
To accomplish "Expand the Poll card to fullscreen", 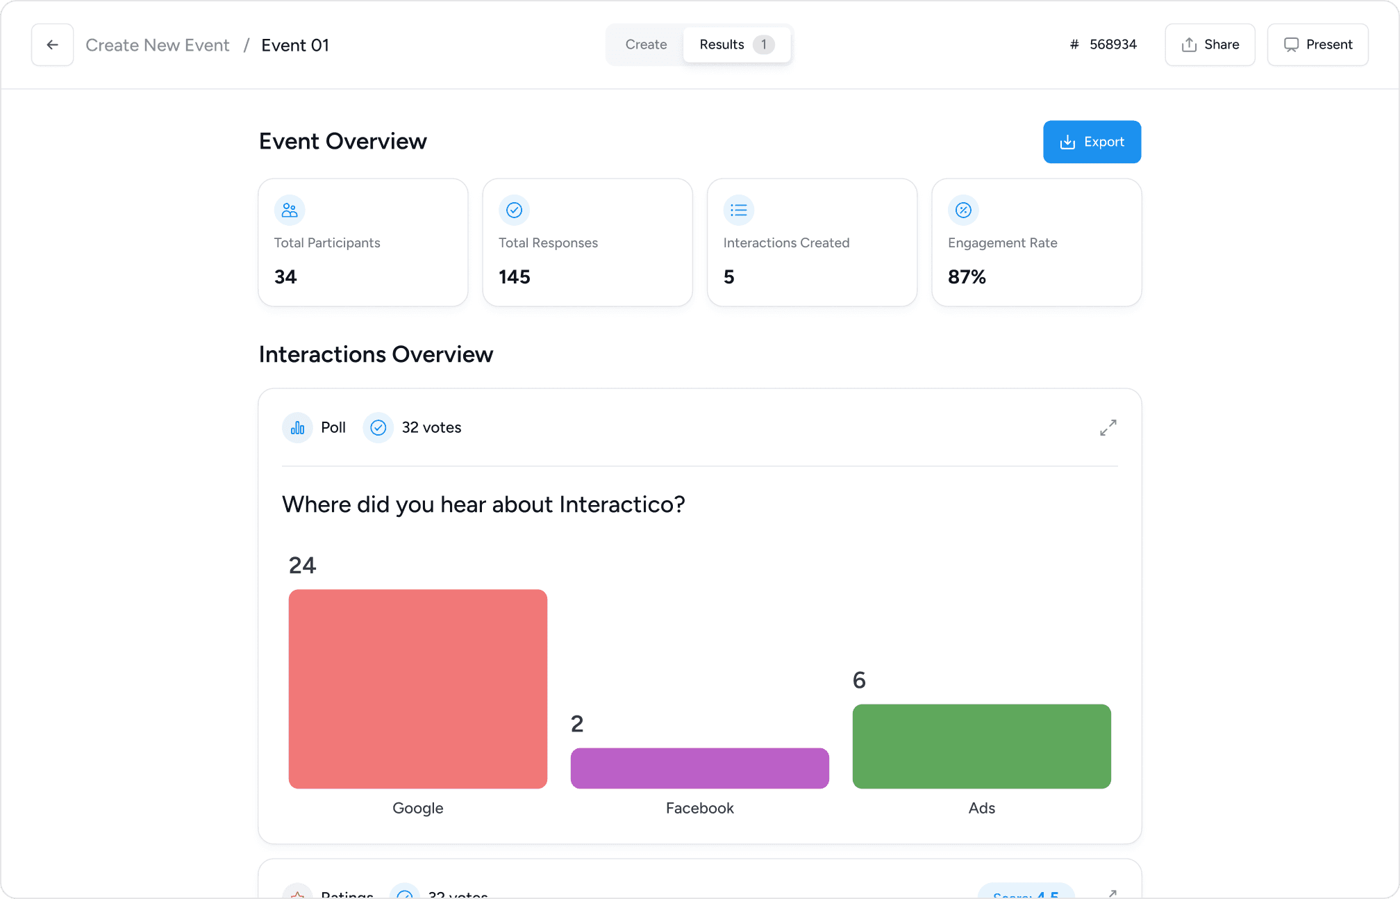I will tap(1108, 428).
